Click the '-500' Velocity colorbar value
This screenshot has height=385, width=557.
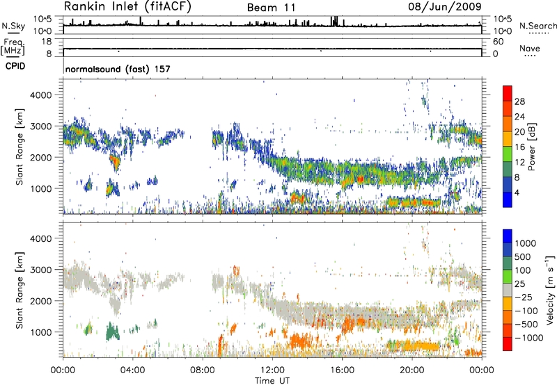tap(526, 324)
